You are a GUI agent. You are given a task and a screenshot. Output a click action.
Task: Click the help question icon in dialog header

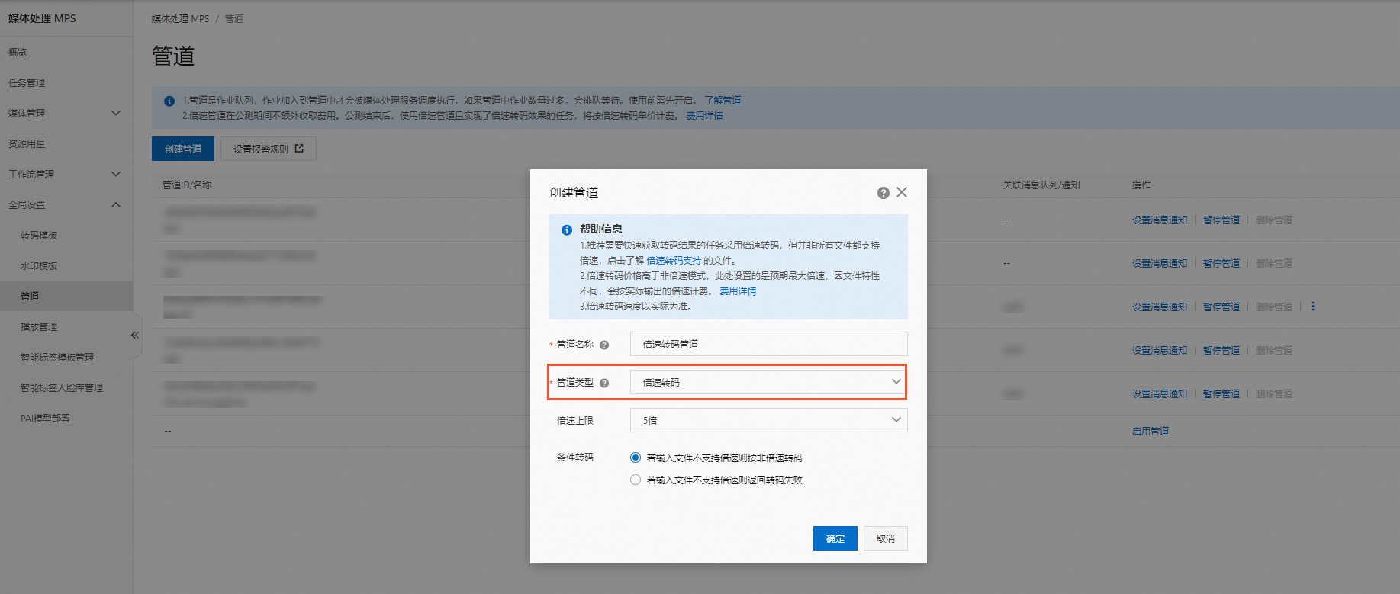point(883,193)
